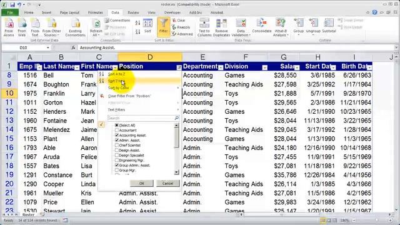Screen dimensions: 400x225
Task: Switch to the Page Layout tab
Action: tap(69, 12)
